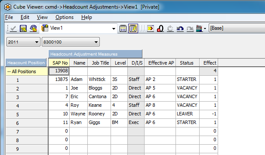The width and height of the screenshot is (265, 155).
Task: Select the Effective AP column header
Action: tap(160, 63)
